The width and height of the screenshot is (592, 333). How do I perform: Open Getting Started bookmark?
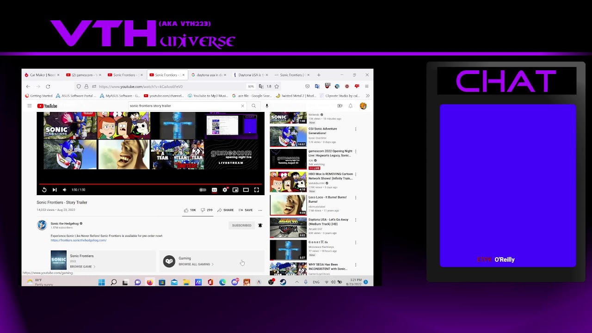tap(39, 96)
